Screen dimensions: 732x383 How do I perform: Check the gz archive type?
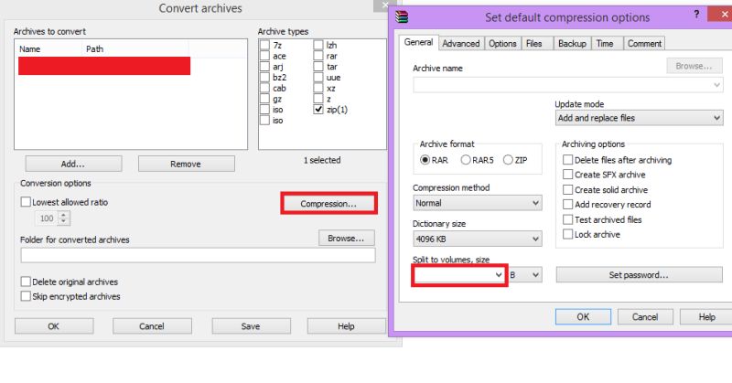pos(264,99)
